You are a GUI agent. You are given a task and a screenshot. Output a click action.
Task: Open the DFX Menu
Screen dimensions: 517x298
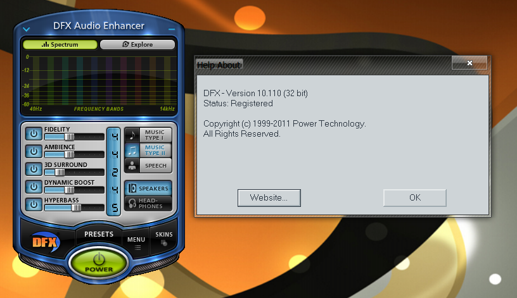(x=136, y=243)
